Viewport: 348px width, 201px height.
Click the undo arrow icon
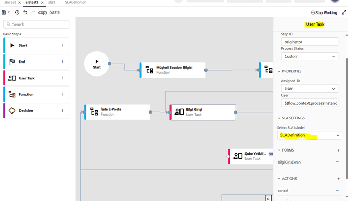[25, 12]
